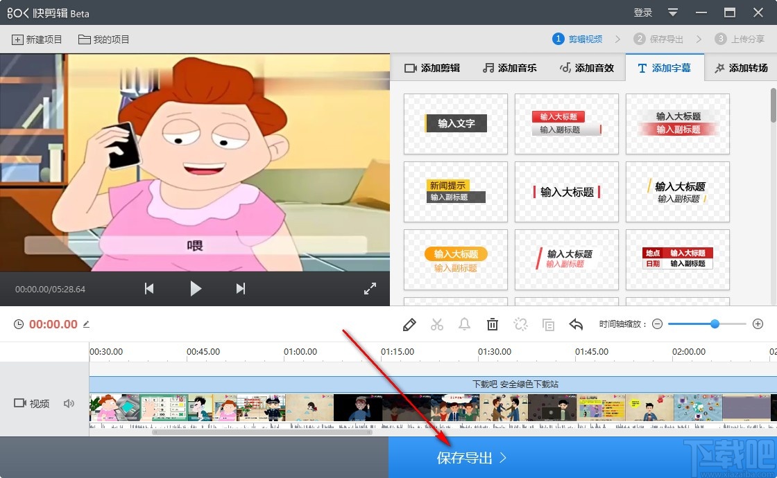Screen dimensions: 777x478
Task: Choose the red slash 输入大标题 template
Action: coord(566,259)
